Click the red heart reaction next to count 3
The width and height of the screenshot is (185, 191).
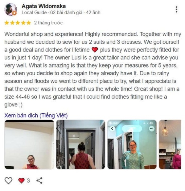[x=22, y=181]
